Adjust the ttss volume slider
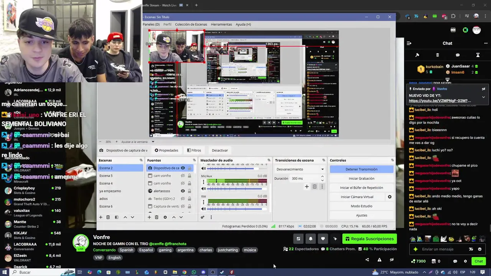Viewport: 491px width, 276px height. (x=237, y=209)
